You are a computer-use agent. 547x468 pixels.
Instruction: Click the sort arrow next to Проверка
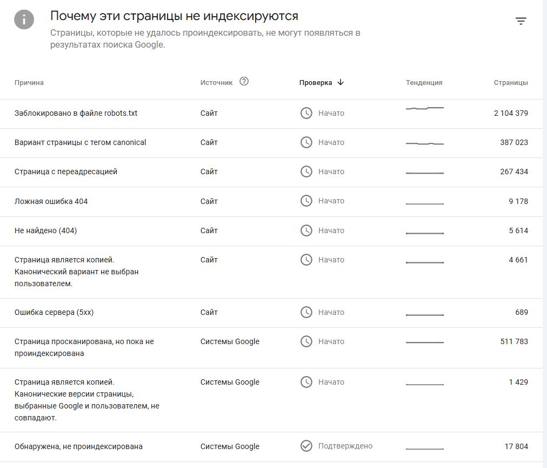pos(341,82)
